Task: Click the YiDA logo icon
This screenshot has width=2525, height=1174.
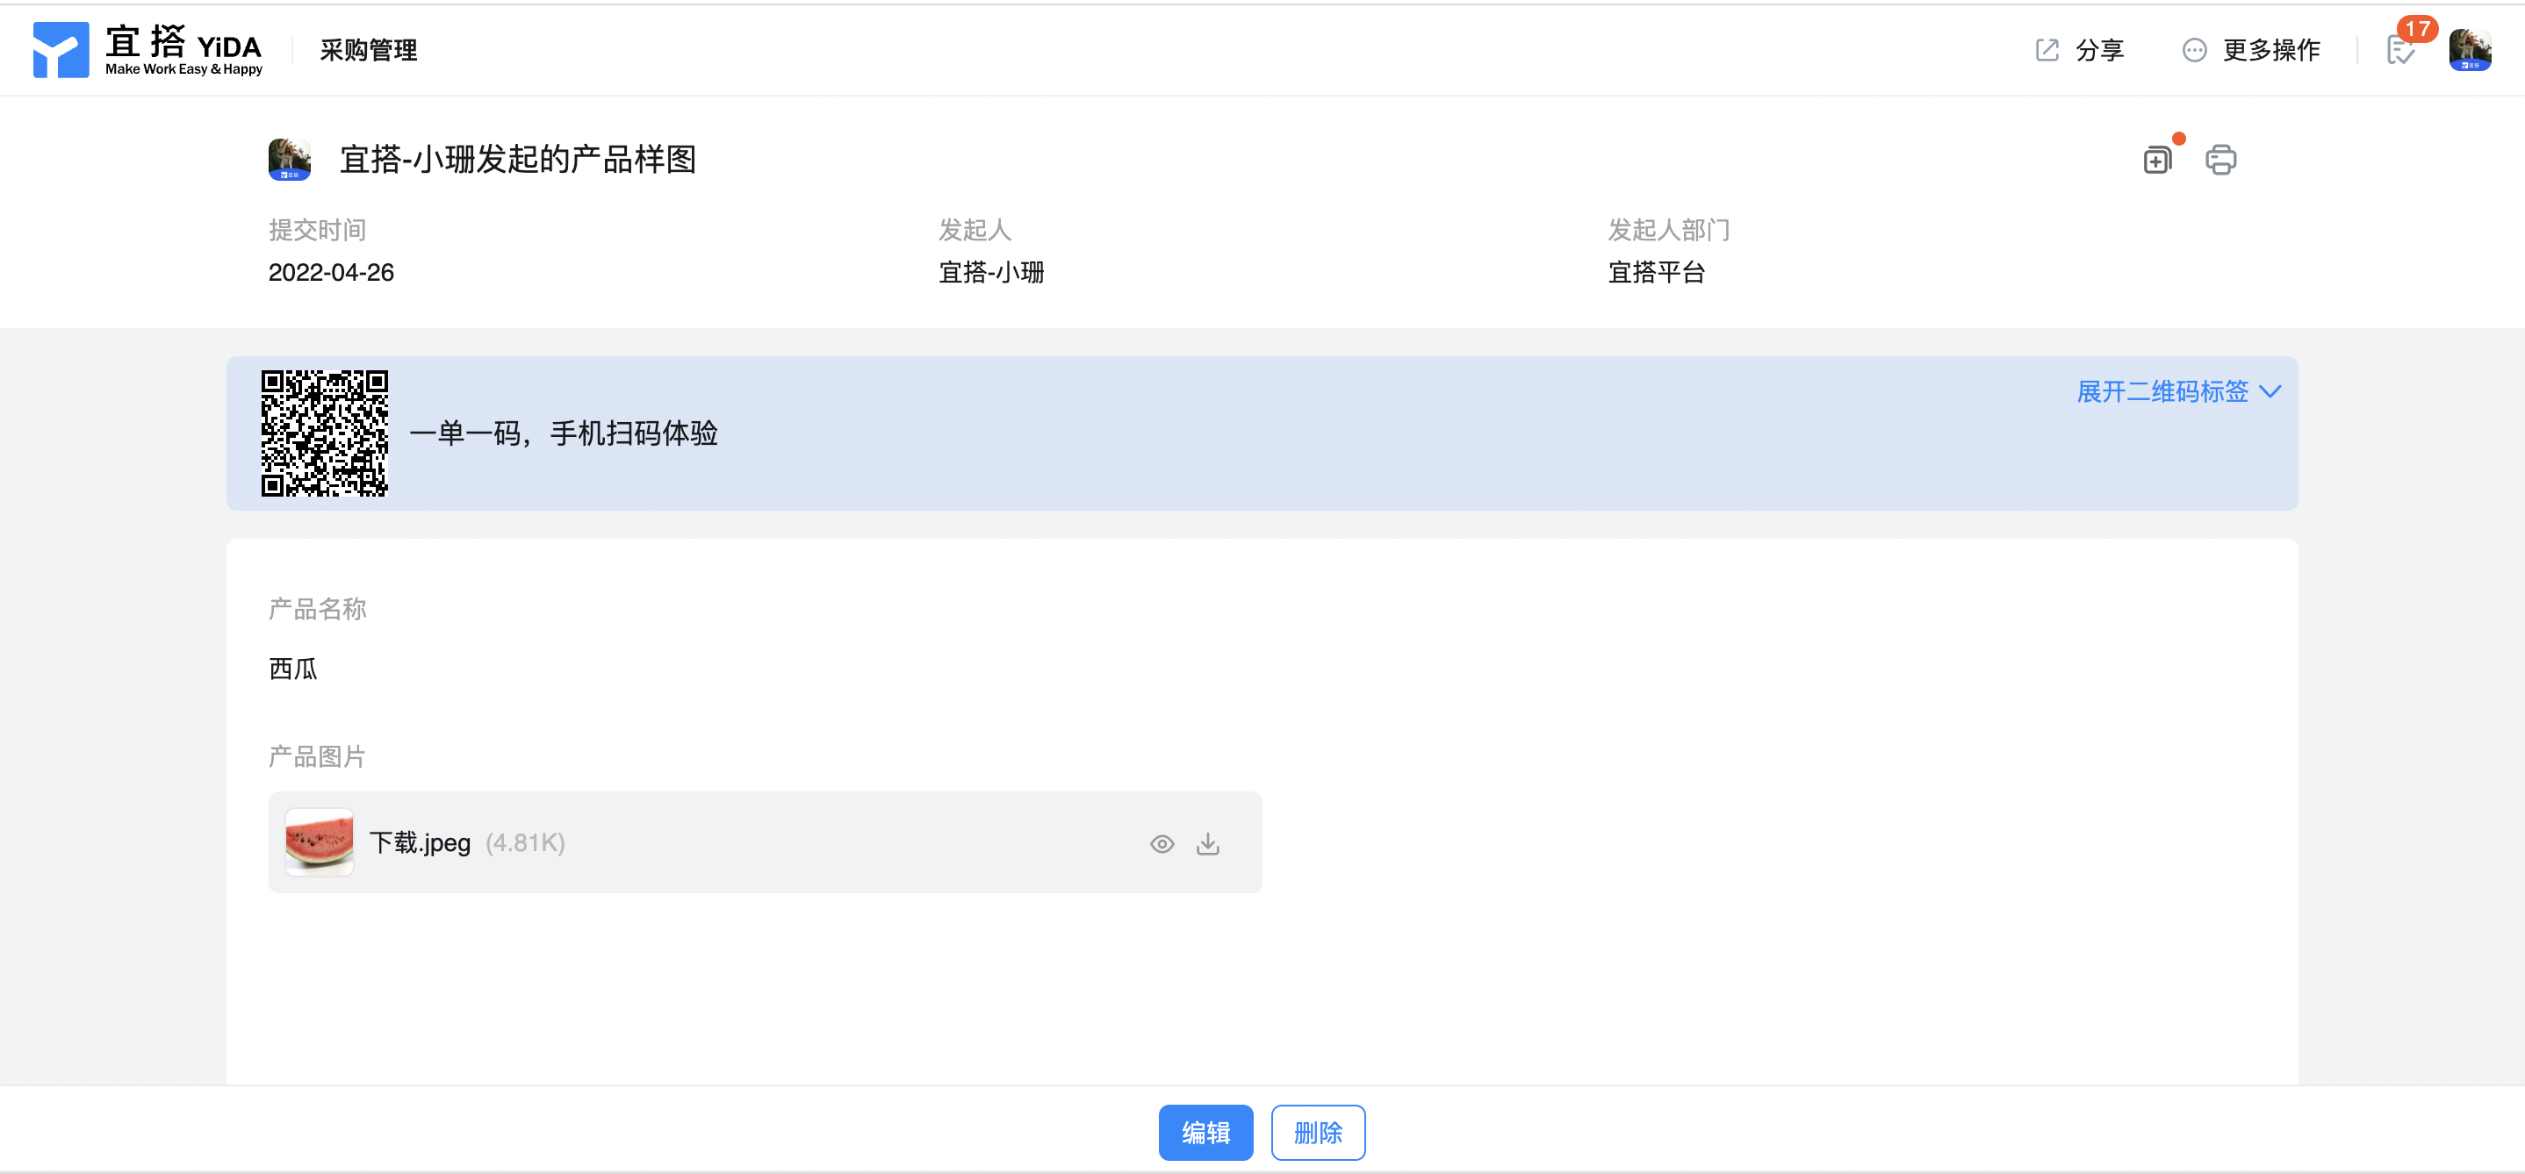Action: [x=61, y=50]
